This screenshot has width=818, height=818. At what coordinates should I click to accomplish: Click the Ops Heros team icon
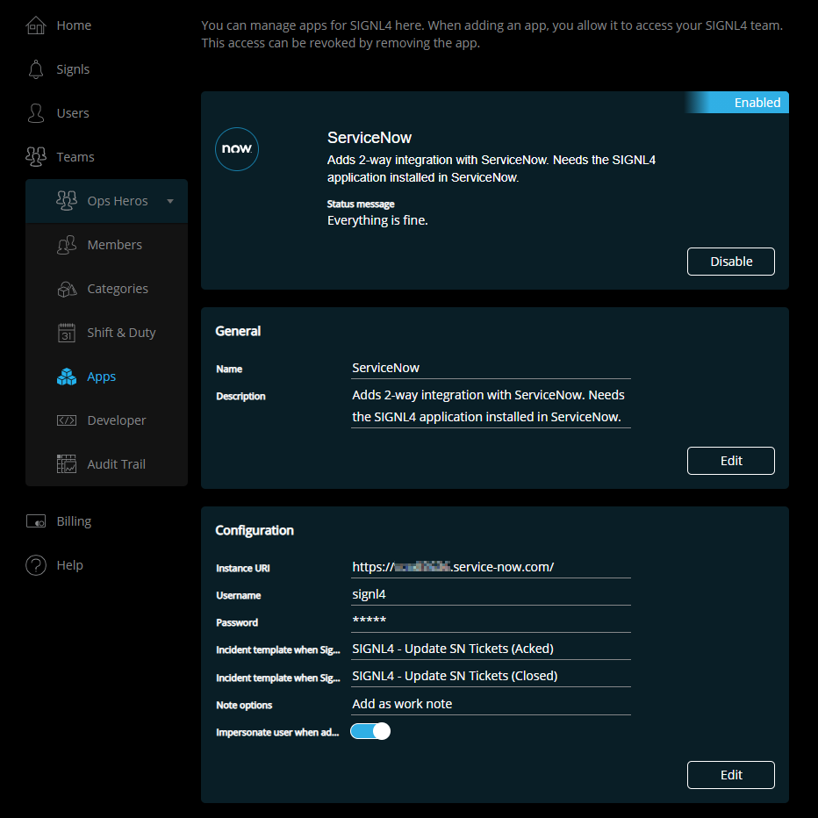pyautogui.click(x=66, y=200)
